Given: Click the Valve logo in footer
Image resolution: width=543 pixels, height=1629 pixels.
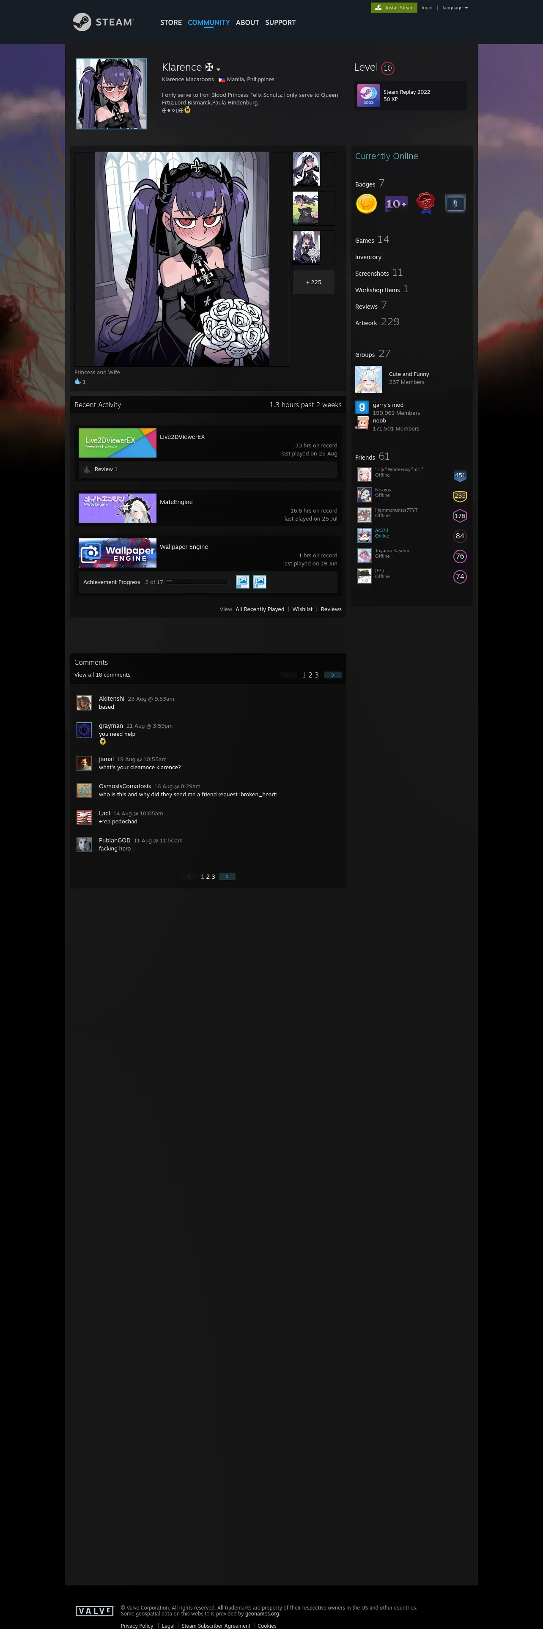Looking at the screenshot, I should (x=94, y=1611).
